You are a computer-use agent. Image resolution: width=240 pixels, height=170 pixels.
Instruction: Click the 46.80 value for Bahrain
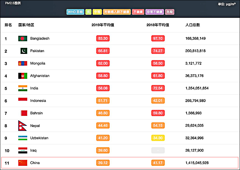point(103,113)
